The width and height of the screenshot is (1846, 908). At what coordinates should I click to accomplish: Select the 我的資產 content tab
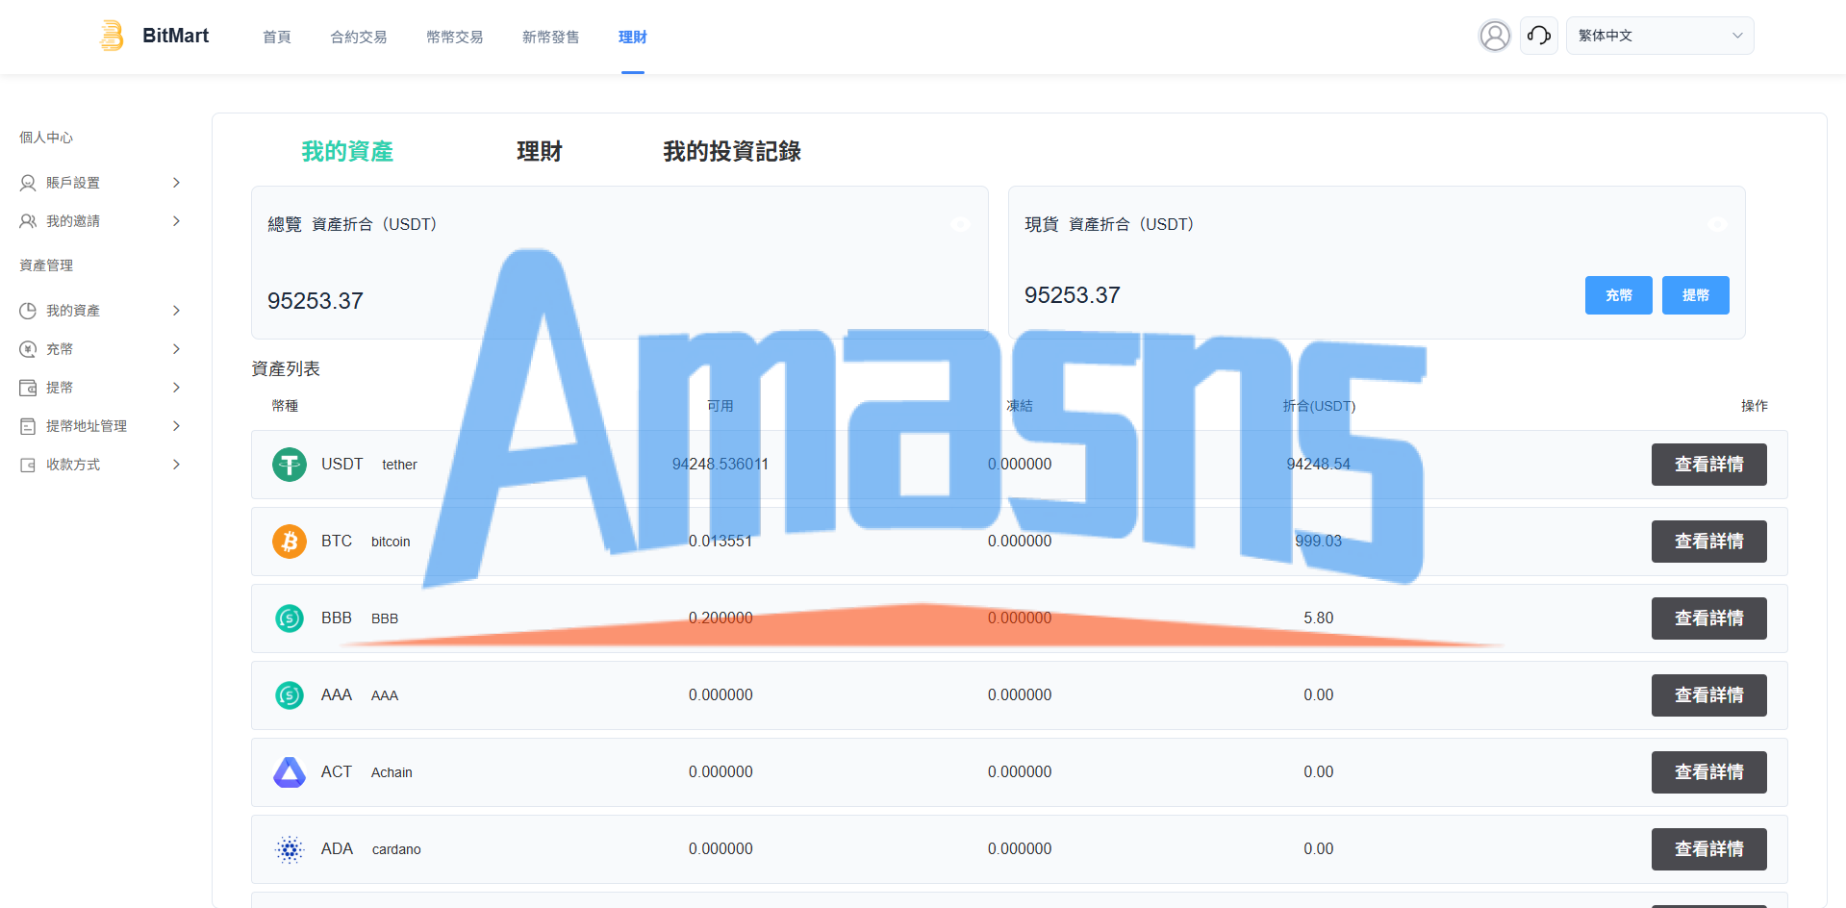[347, 152]
